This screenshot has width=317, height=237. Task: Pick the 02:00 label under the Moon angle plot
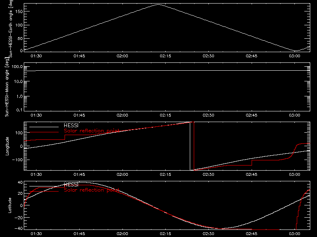(x=122, y=115)
